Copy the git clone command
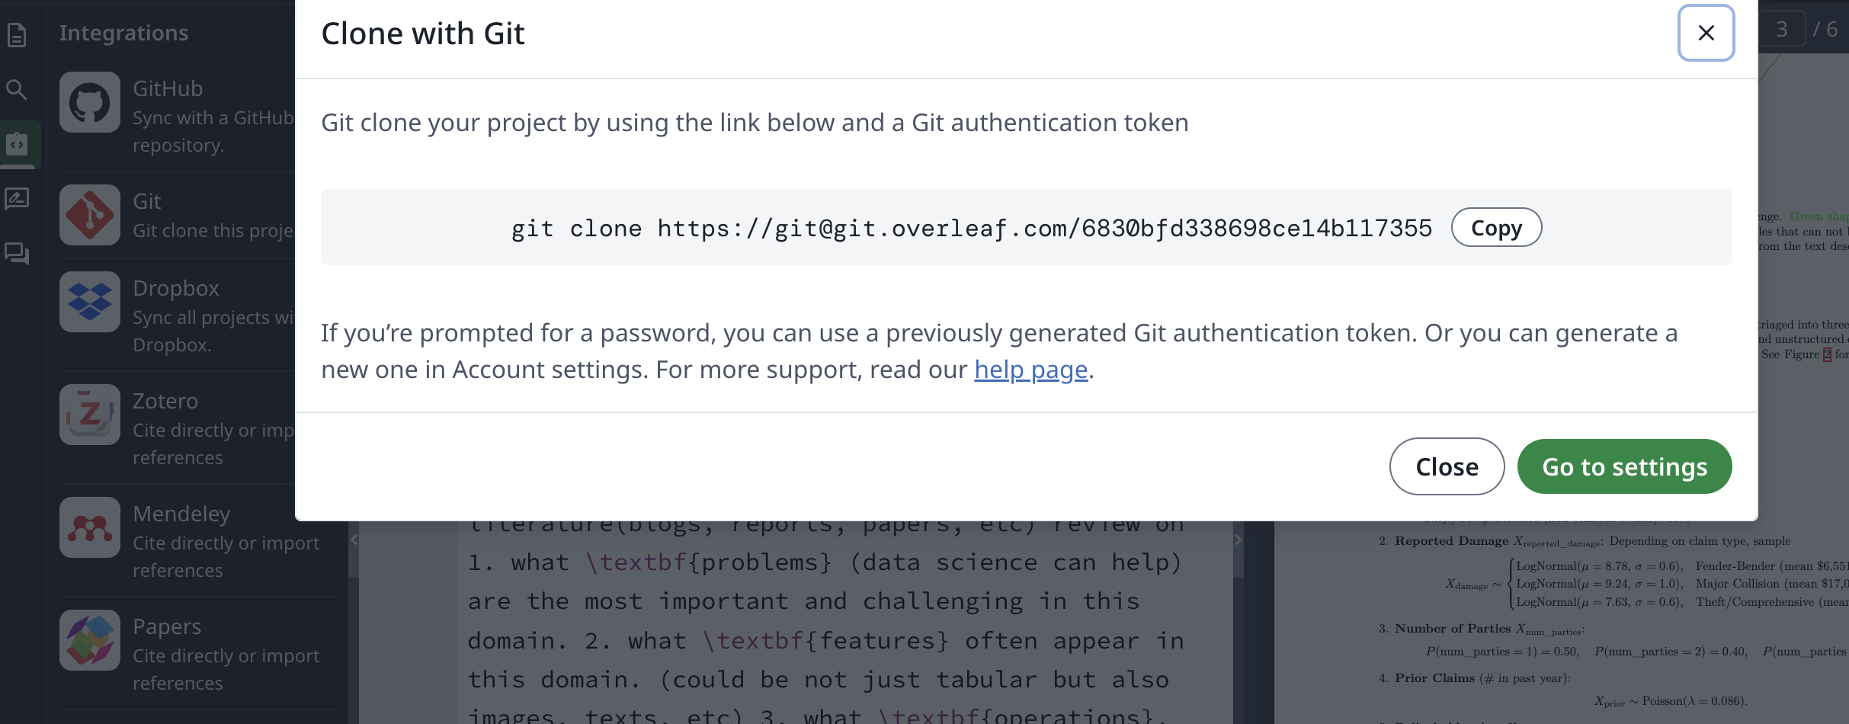1849x724 pixels. [1495, 228]
